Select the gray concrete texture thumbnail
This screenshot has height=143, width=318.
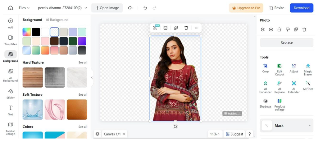[x=55, y=77]
